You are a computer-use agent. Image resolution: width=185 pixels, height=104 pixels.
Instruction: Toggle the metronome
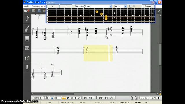[132, 98]
